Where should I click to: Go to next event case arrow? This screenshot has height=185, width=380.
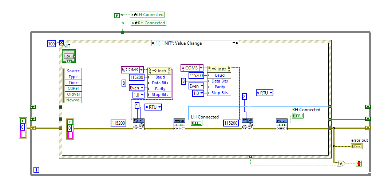point(237,43)
